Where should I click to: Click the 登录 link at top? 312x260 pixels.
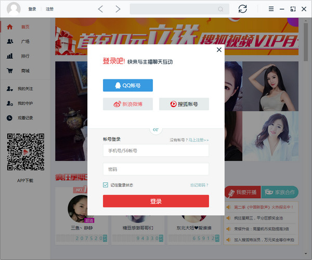click(32, 9)
